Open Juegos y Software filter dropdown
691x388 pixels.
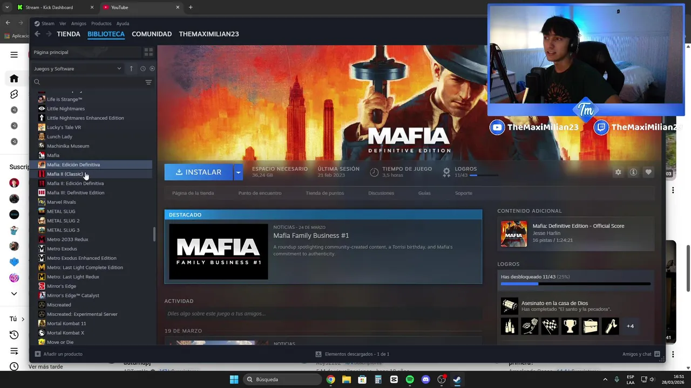(78, 68)
